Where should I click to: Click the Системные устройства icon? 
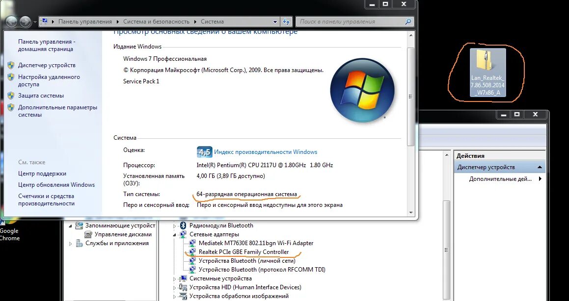click(183, 278)
